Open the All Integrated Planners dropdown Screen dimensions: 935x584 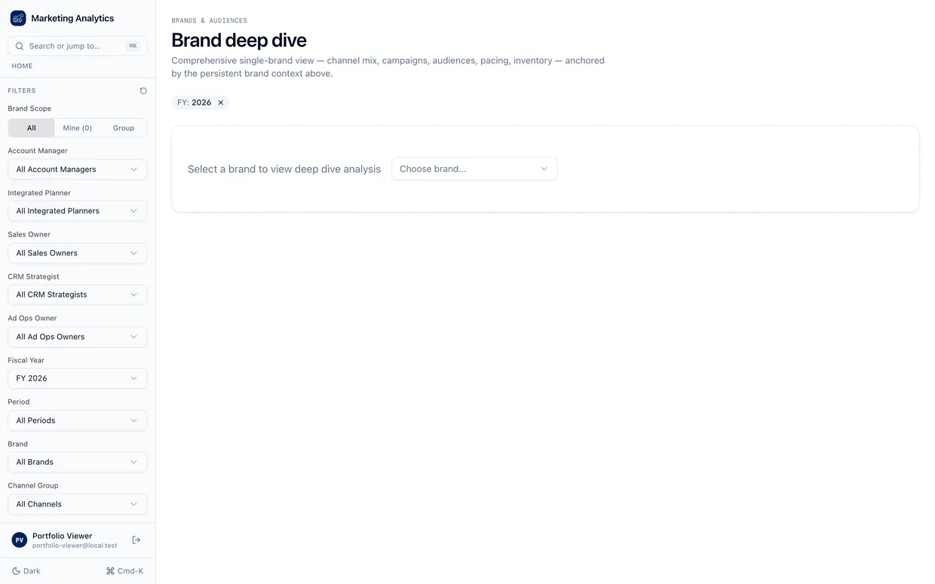coord(78,211)
